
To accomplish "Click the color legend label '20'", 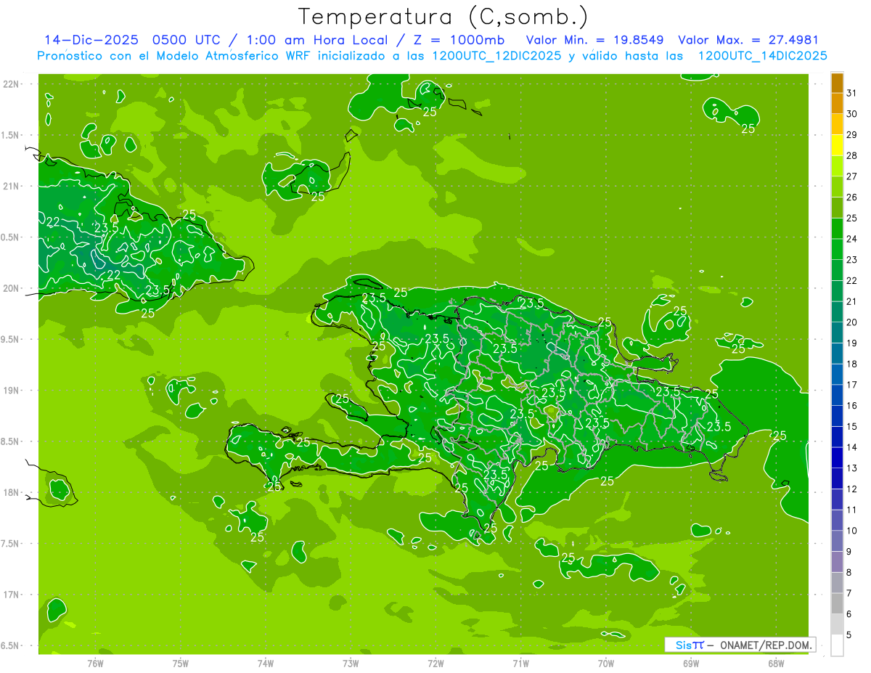I will click(852, 322).
